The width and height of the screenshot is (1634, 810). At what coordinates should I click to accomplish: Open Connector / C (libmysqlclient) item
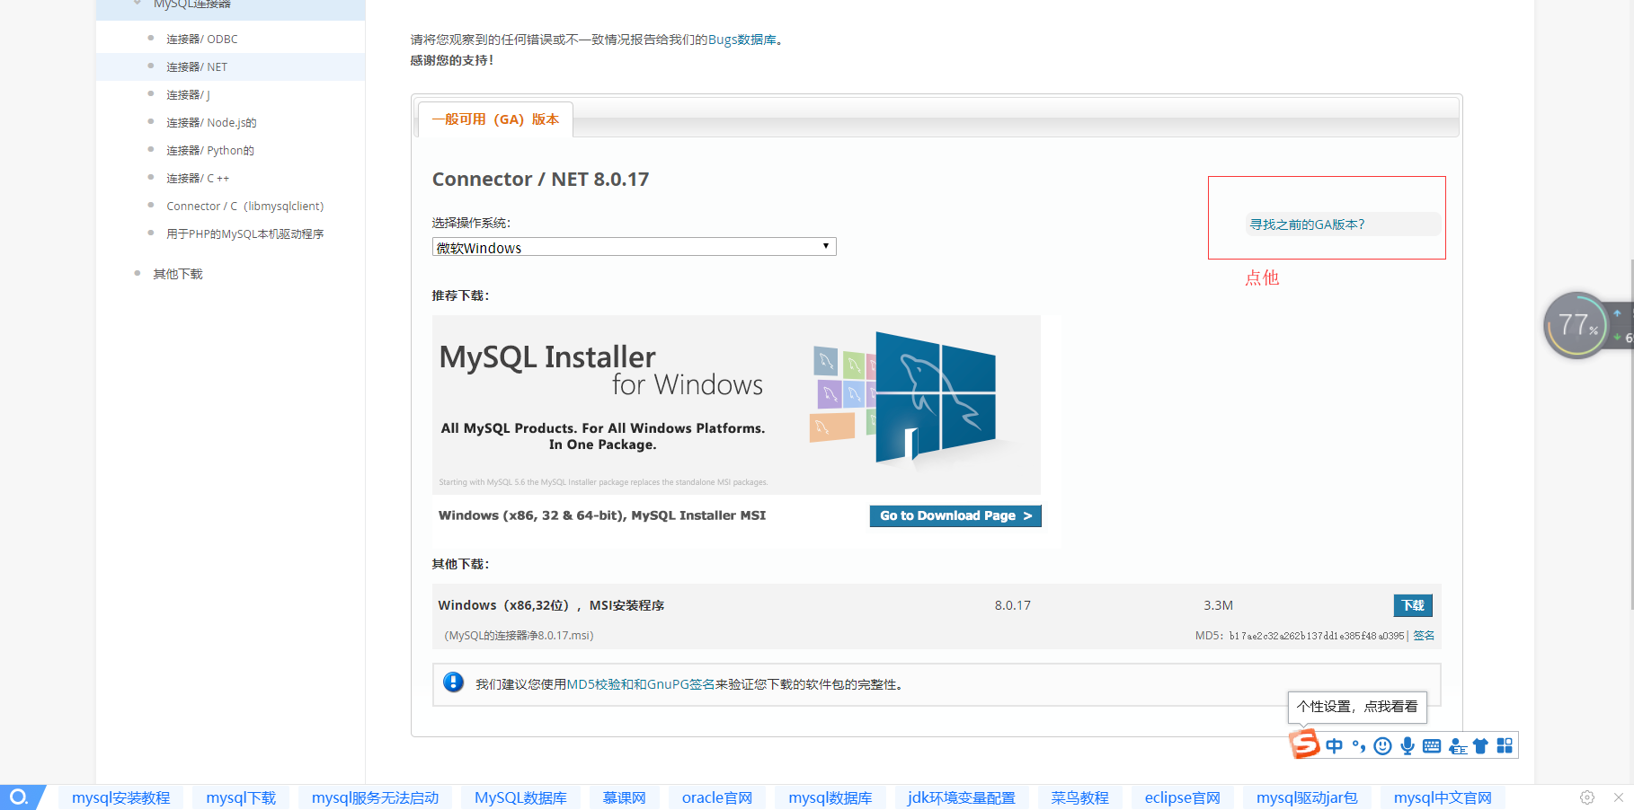point(244,206)
